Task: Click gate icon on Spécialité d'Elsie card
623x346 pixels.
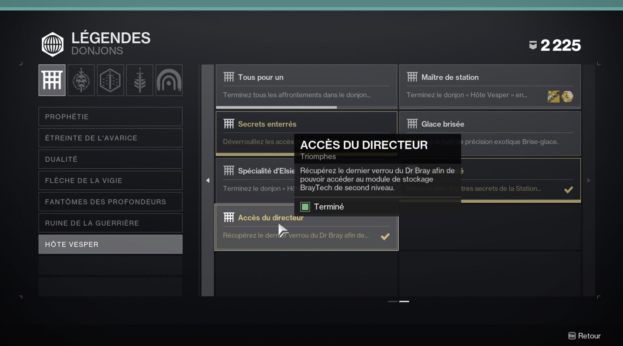Action: pos(229,170)
